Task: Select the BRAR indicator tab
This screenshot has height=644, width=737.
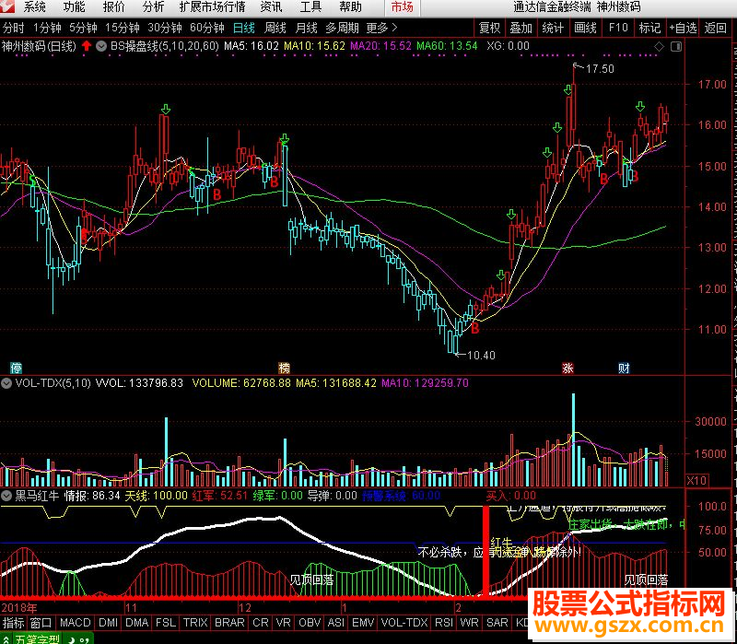Action: point(229,623)
